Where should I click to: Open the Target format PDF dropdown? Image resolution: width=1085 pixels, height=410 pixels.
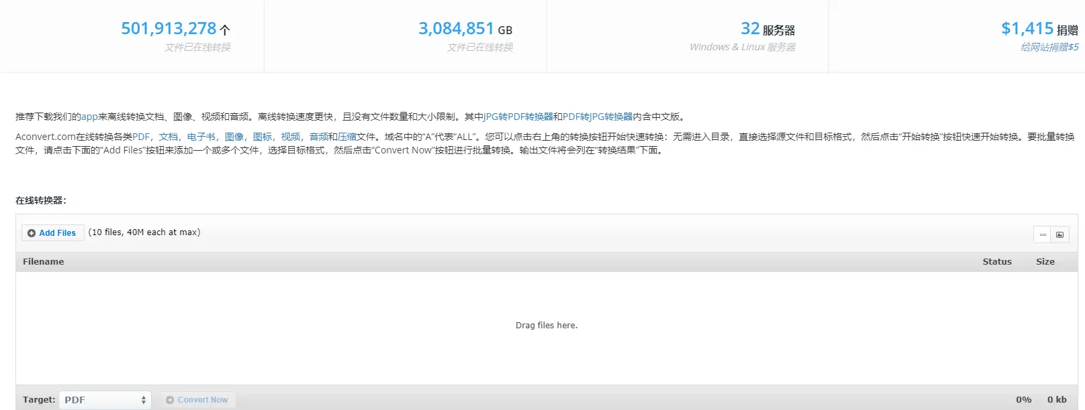click(x=105, y=400)
